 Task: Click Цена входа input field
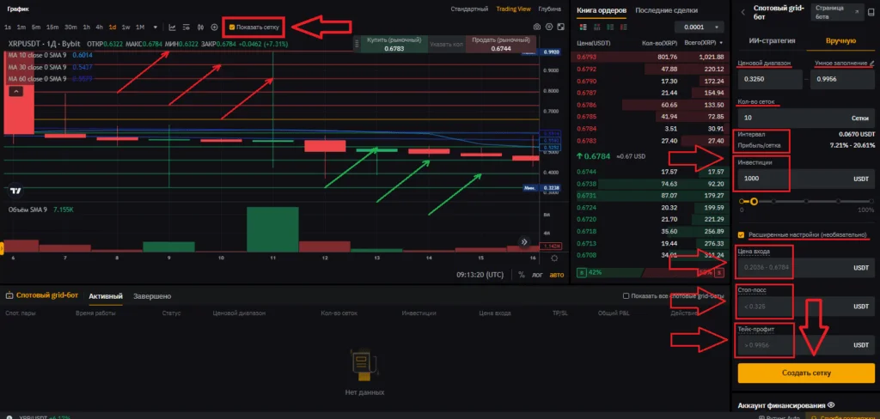coord(806,268)
